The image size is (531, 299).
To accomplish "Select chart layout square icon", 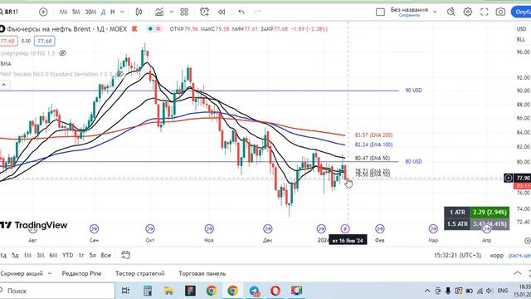I will 380,12.
